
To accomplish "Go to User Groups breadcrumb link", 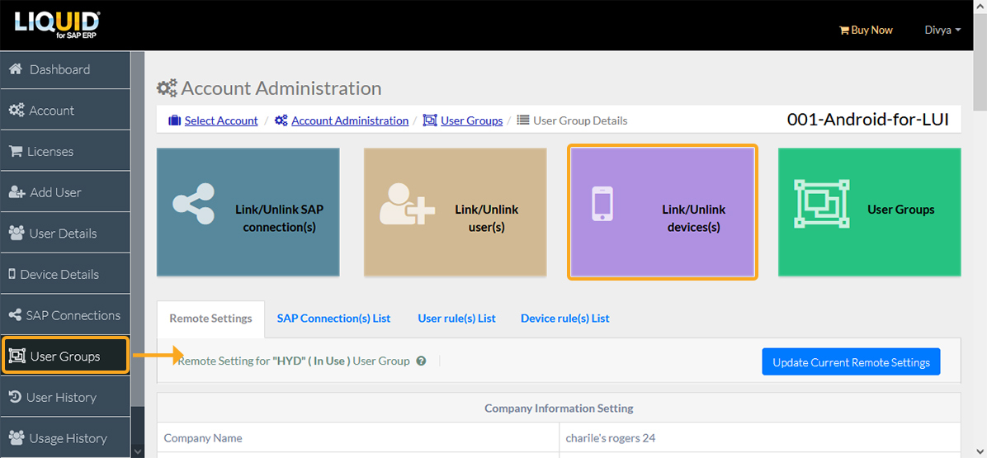I will pyautogui.click(x=471, y=120).
